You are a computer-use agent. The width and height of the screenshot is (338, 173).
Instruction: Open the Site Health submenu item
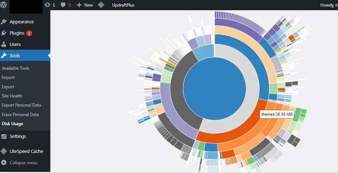[12, 96]
